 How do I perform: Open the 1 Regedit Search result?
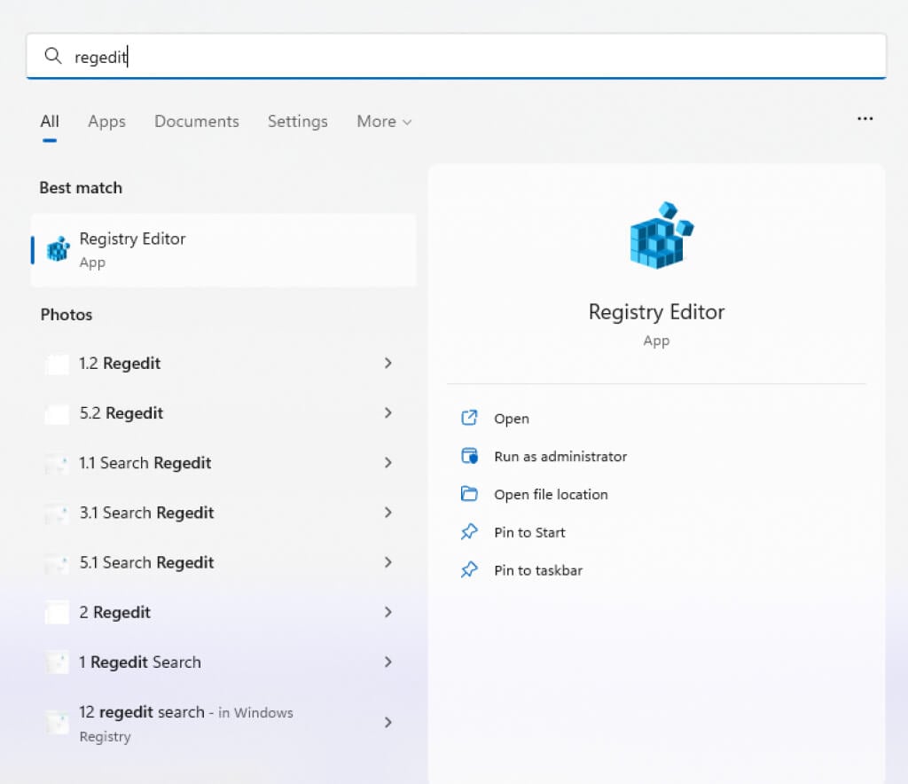[223, 662]
